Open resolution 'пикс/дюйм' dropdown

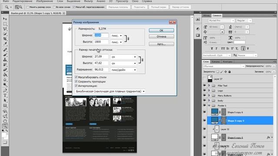123,70
